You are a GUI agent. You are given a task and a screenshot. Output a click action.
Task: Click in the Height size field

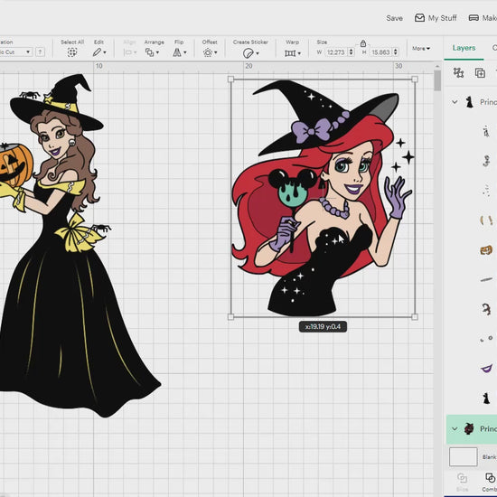pyautogui.click(x=380, y=52)
